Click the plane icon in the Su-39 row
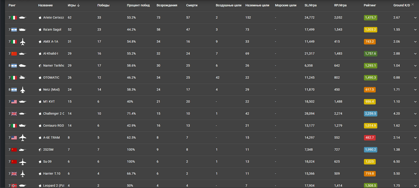 click(x=23, y=162)
